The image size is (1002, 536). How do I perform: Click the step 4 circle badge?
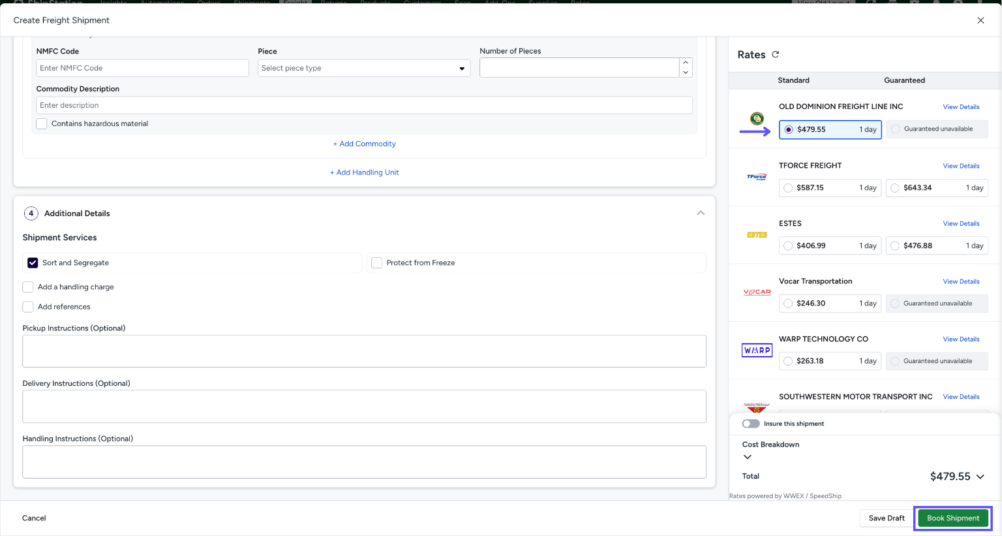(31, 213)
